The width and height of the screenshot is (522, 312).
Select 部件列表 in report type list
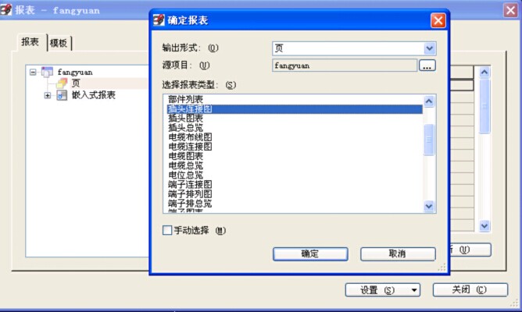pos(185,100)
